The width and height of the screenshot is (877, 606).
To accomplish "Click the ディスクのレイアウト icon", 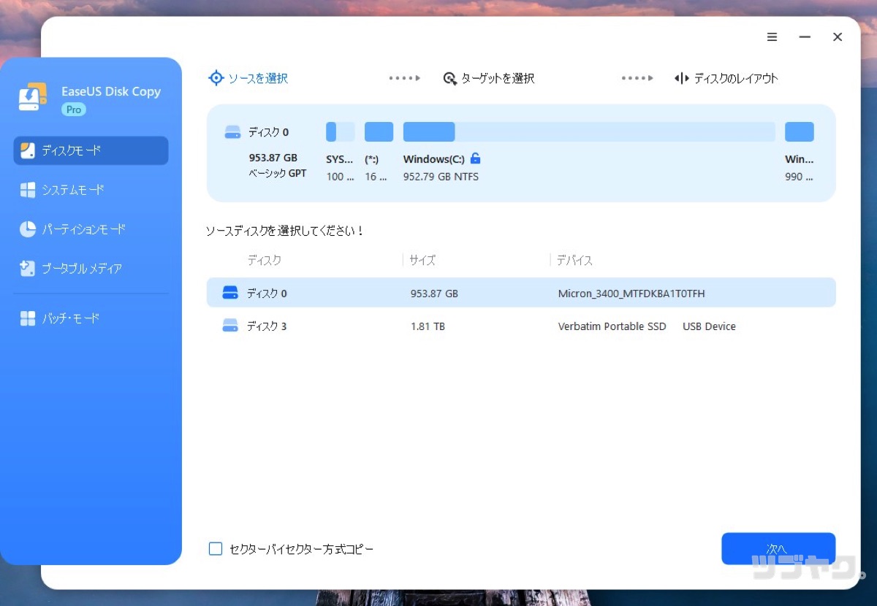I will 680,78.
